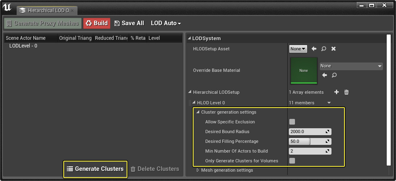The width and height of the screenshot is (396, 181).
Task: Open the 11 members dropdown arrow
Action: [329, 103]
